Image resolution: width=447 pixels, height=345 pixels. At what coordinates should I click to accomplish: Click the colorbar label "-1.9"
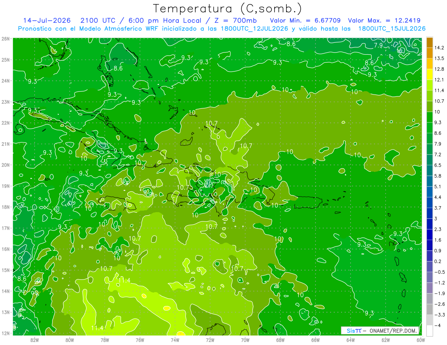tap(439, 293)
